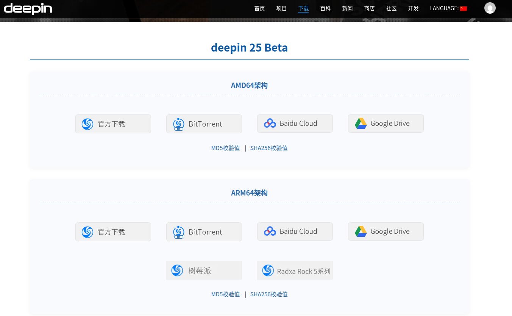512x316 pixels.
Task: Click the BT icon in ARM64 BitTorrent
Action: click(x=179, y=232)
